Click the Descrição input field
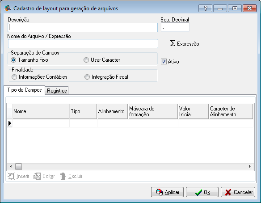The image size is (261, 203). [x=83, y=27]
